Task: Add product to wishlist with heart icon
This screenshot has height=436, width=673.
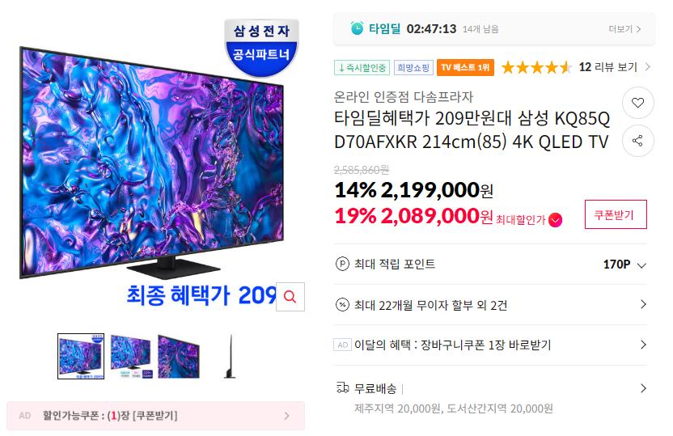Action: (x=637, y=103)
